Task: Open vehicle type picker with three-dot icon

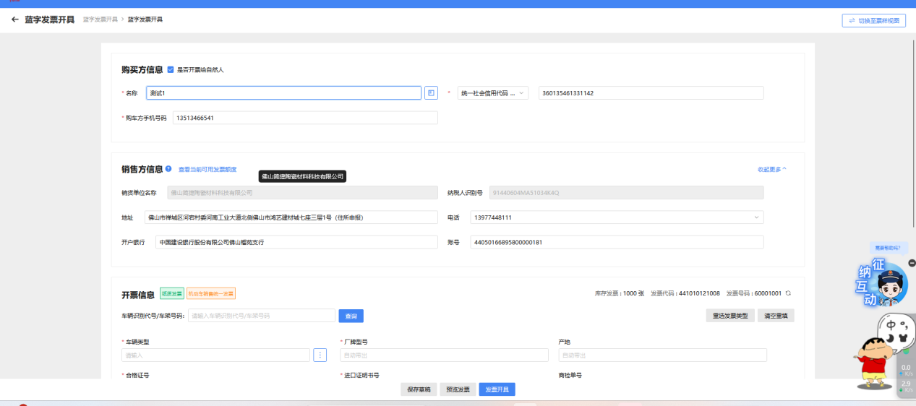Action: (x=320, y=355)
